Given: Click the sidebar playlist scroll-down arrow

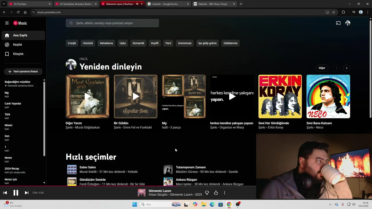Looking at the screenshot, I should (44, 183).
